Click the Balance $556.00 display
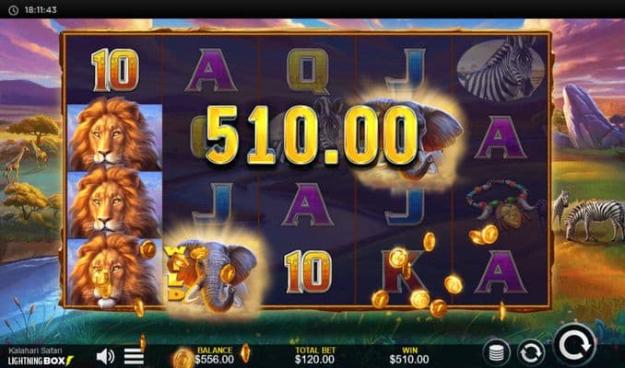625x368 pixels. pyautogui.click(x=215, y=355)
